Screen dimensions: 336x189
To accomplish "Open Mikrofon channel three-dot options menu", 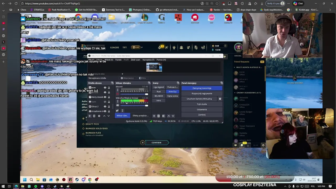I will pyautogui.click(x=118, y=101).
